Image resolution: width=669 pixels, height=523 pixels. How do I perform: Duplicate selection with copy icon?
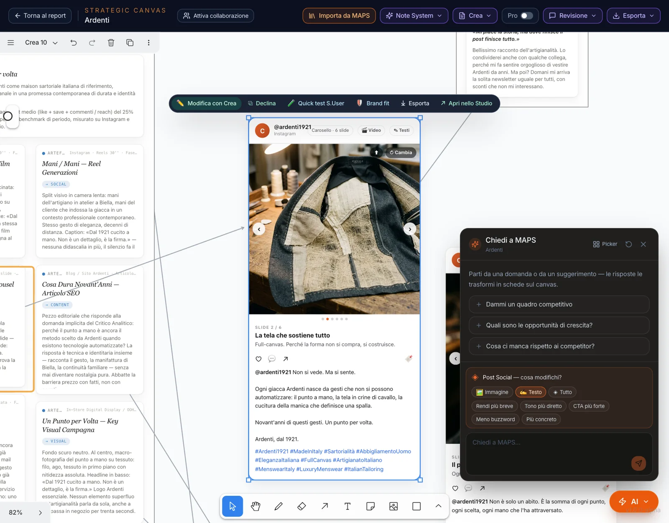[130, 43]
